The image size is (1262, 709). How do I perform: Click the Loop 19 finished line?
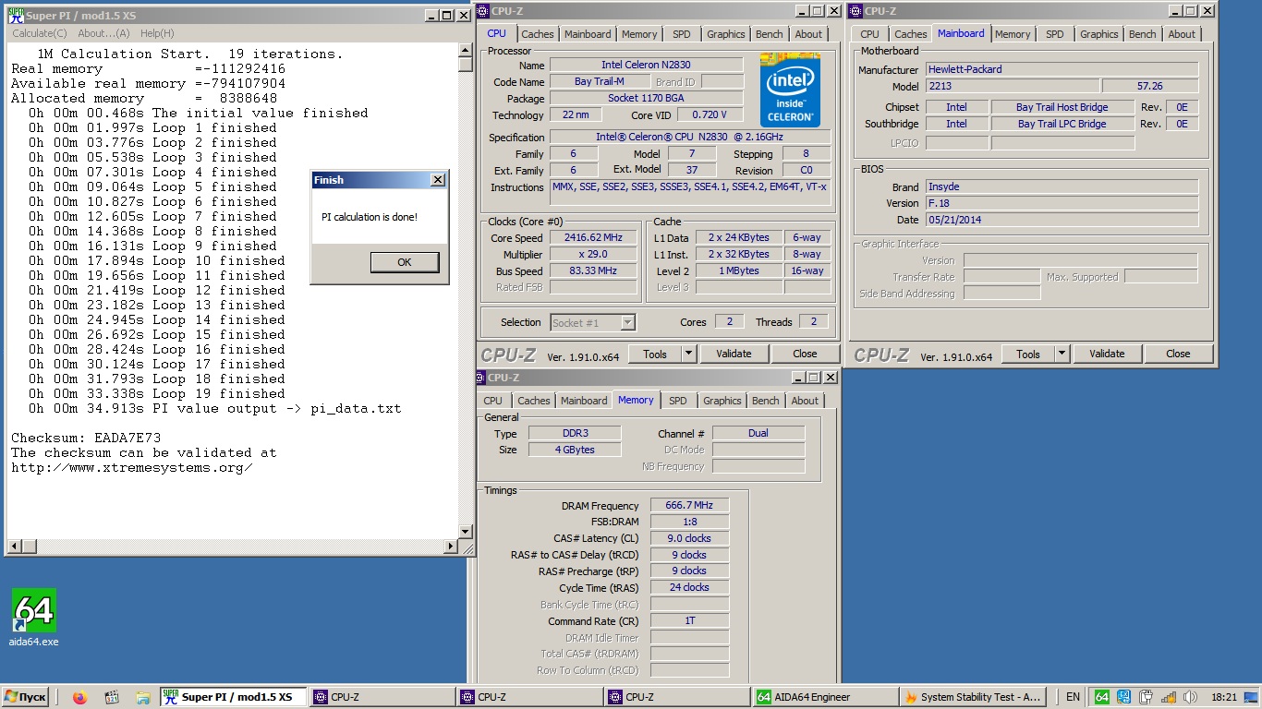point(157,393)
